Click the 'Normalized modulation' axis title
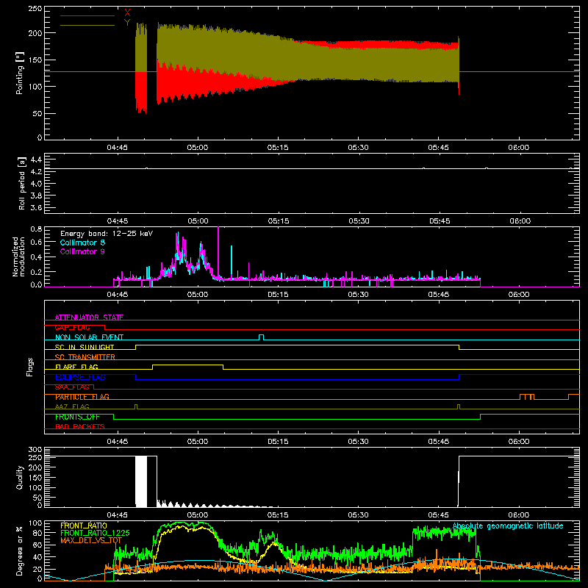 [18, 257]
